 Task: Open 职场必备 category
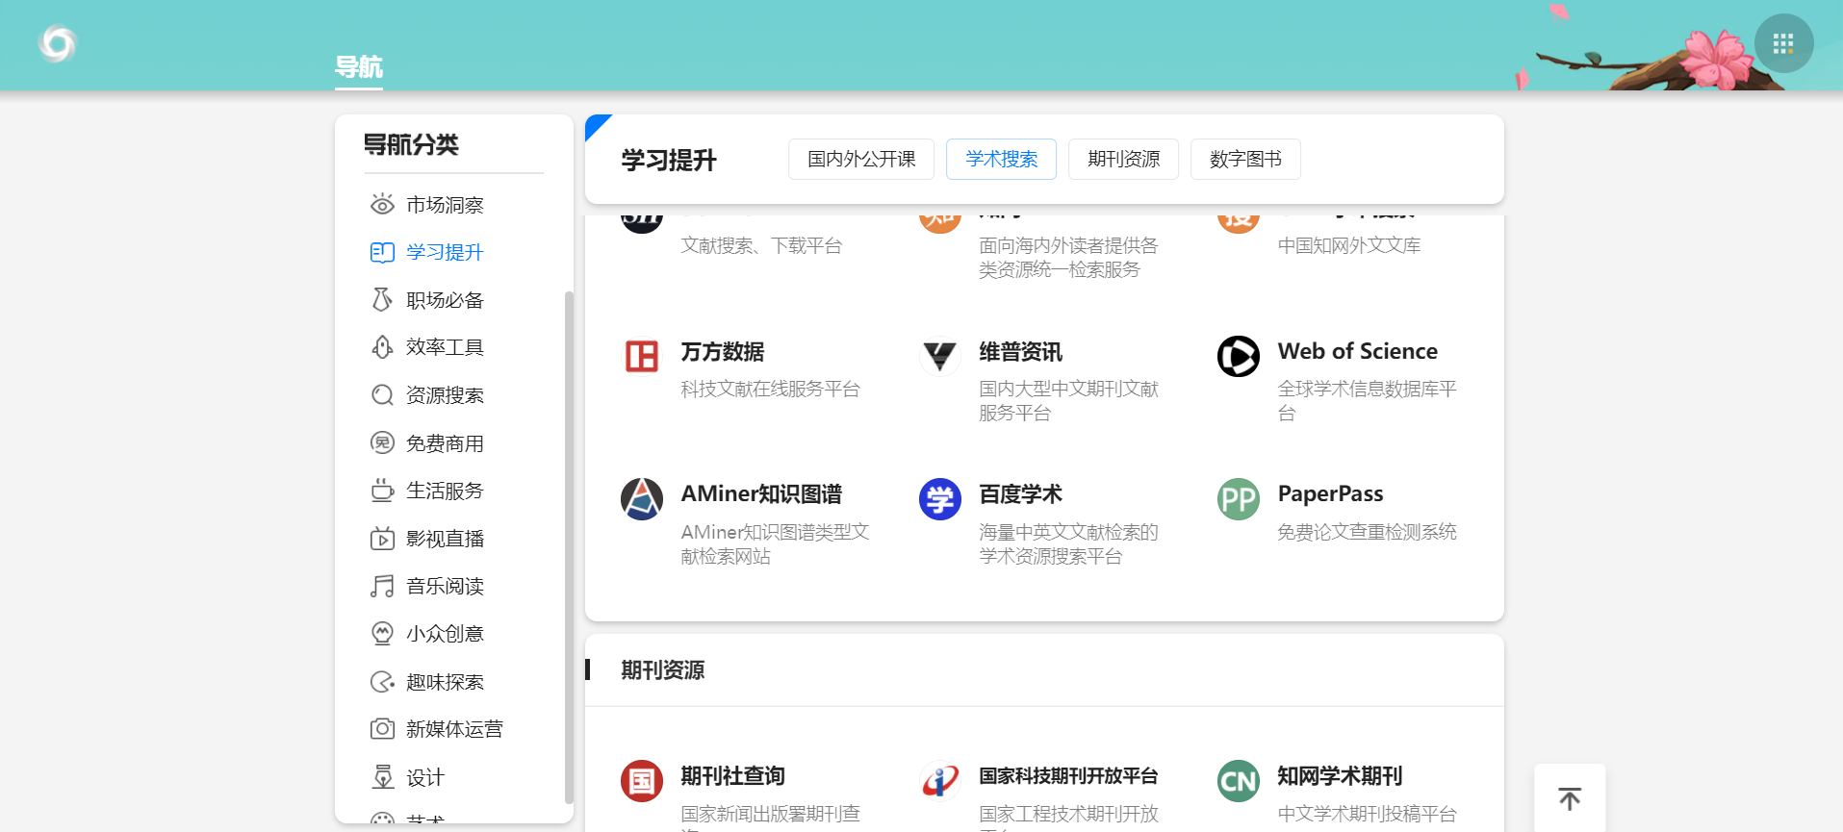[445, 300]
